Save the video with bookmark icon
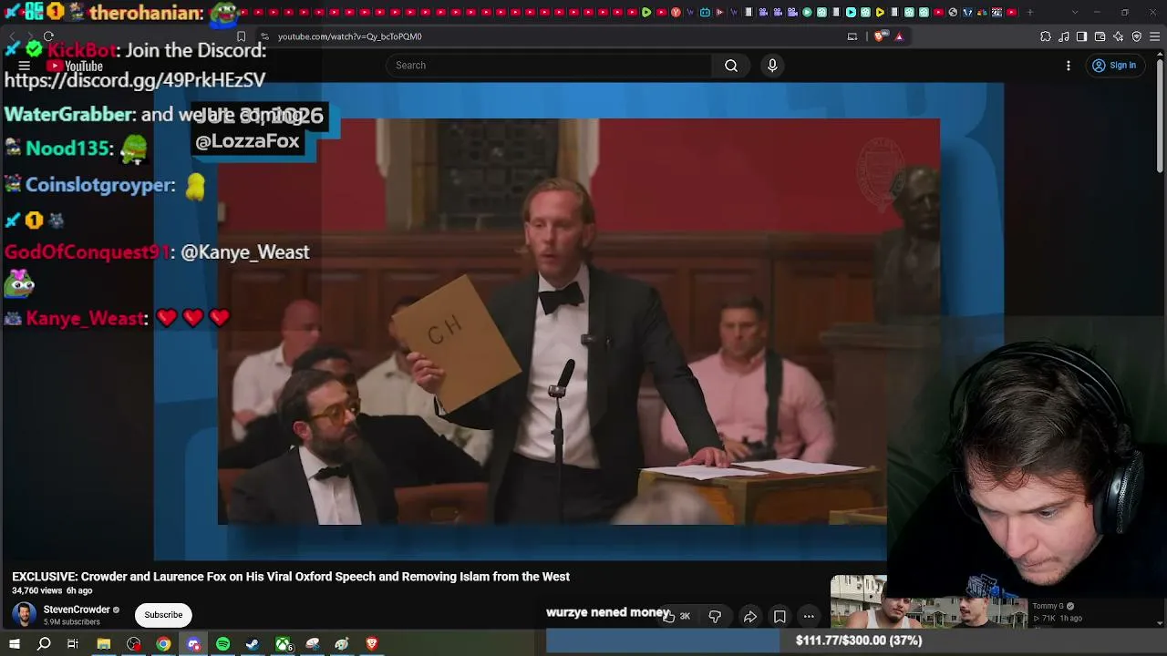The image size is (1167, 656). pyautogui.click(x=780, y=617)
